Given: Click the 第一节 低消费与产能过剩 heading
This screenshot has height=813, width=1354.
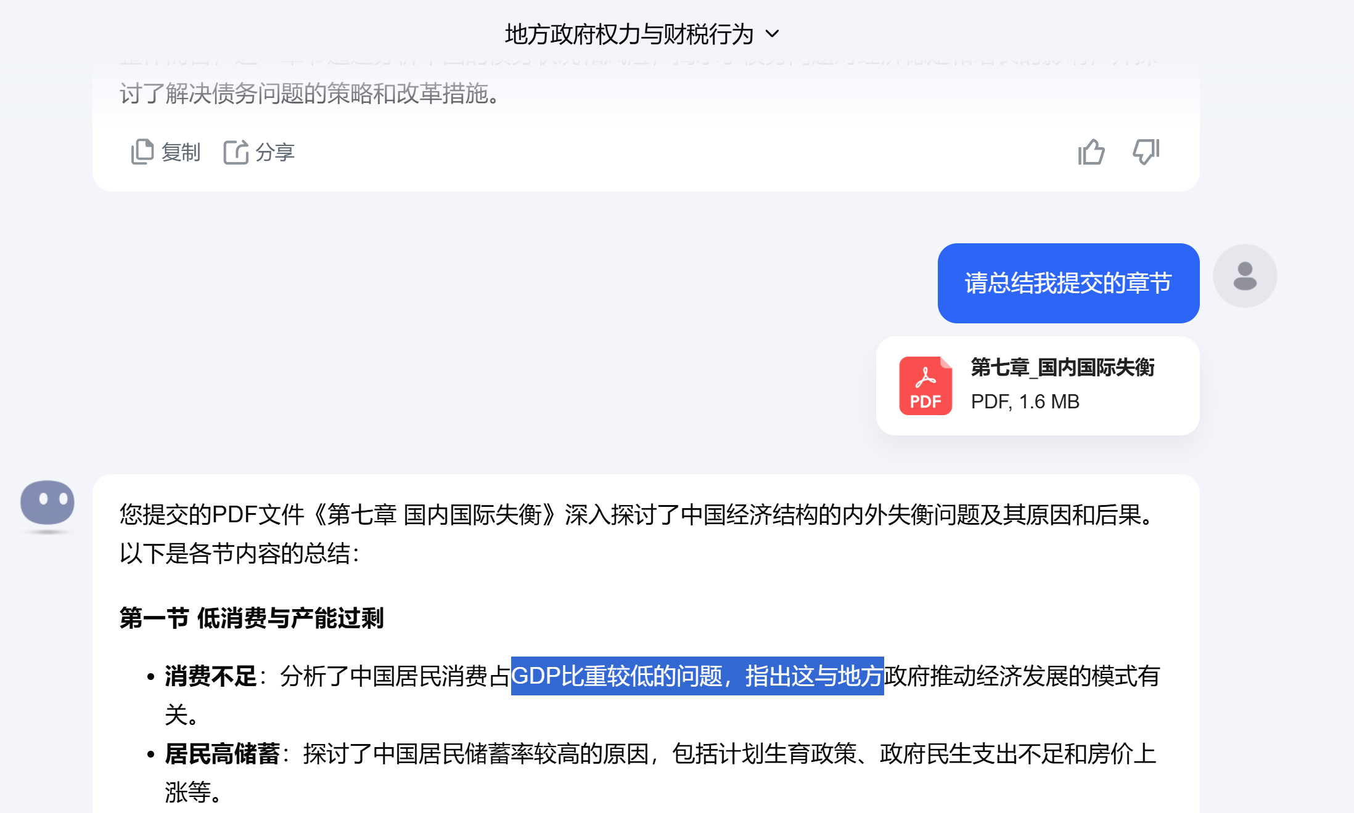Looking at the screenshot, I should coord(252,618).
